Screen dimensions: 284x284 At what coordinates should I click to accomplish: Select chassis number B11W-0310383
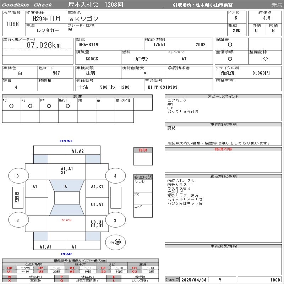point(163,87)
